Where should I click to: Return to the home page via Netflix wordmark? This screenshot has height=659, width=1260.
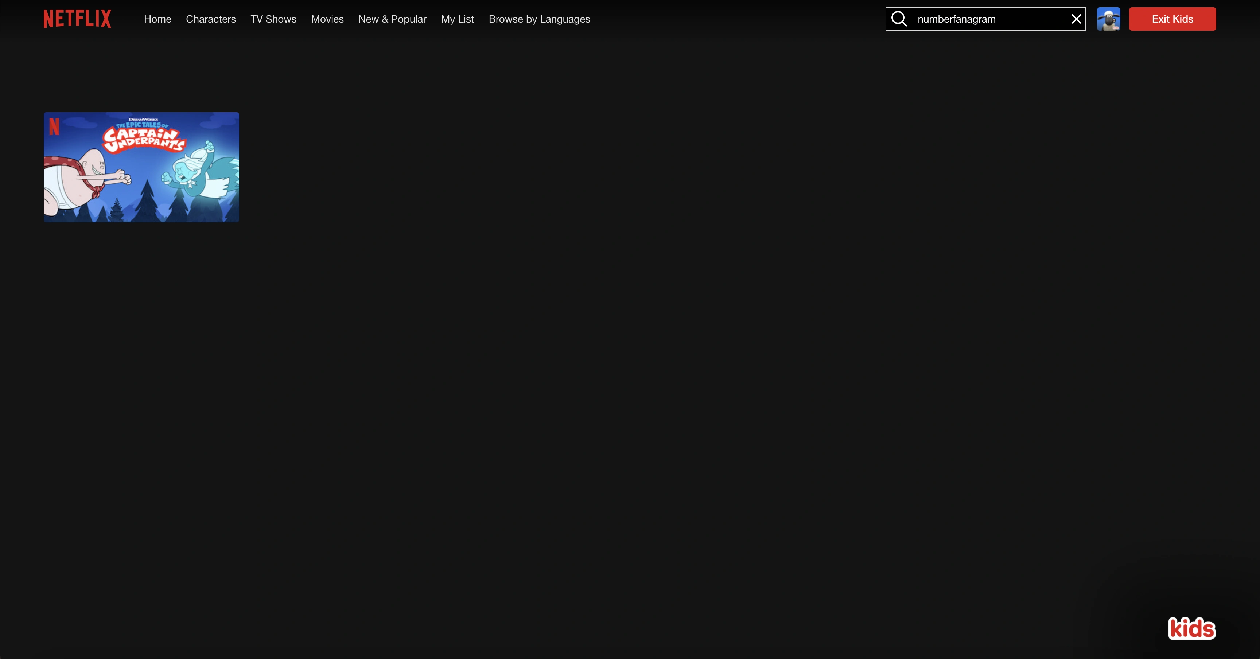[77, 19]
